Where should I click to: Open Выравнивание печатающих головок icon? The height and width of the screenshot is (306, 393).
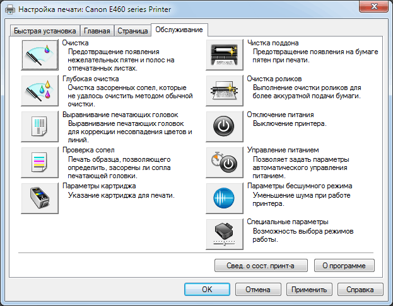click(40, 127)
